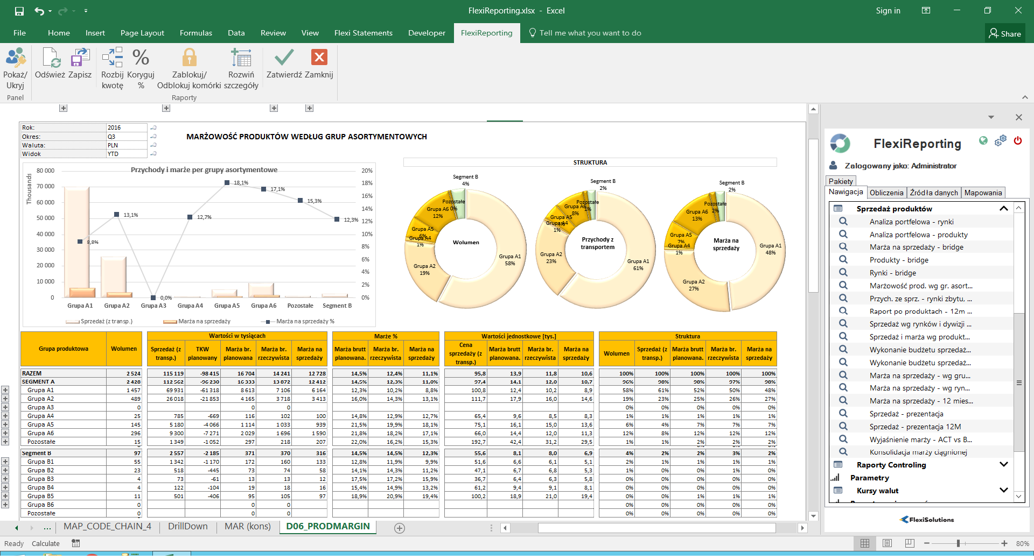
Task: Click the Zatwierdź checkmark icon
Action: tap(284, 58)
